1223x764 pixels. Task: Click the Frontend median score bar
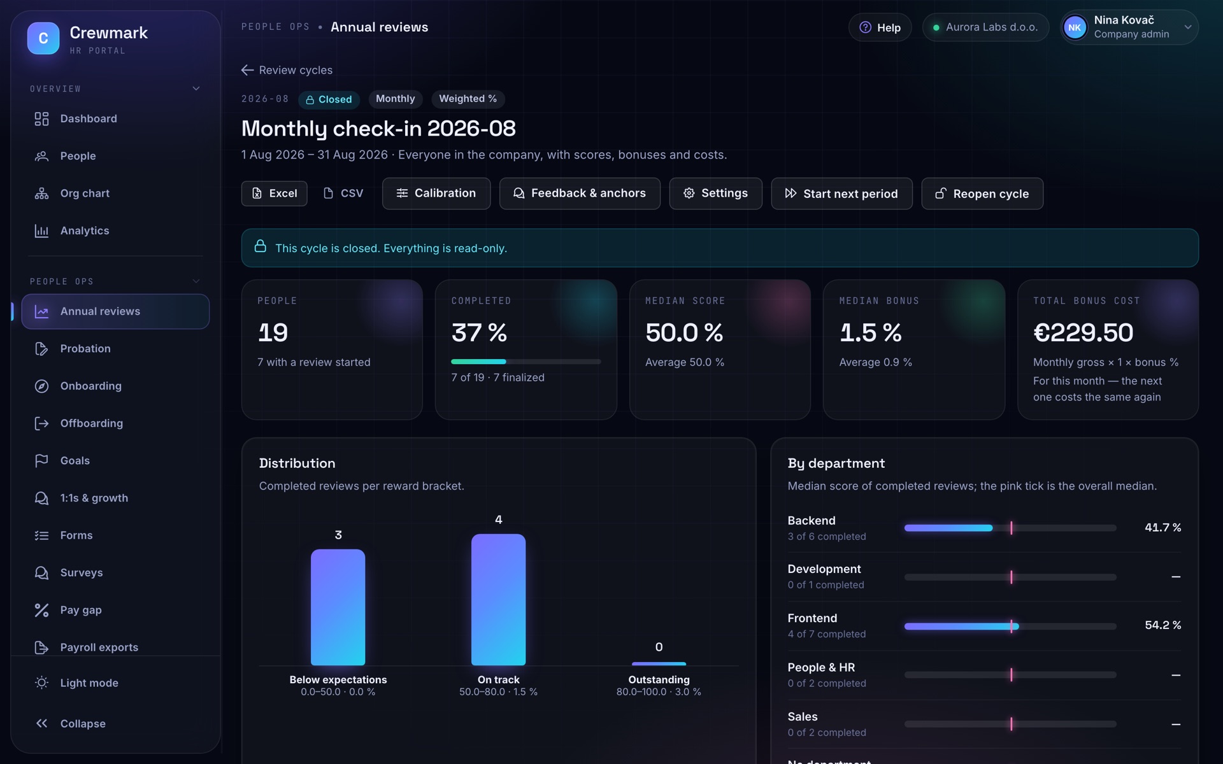[x=1010, y=626]
